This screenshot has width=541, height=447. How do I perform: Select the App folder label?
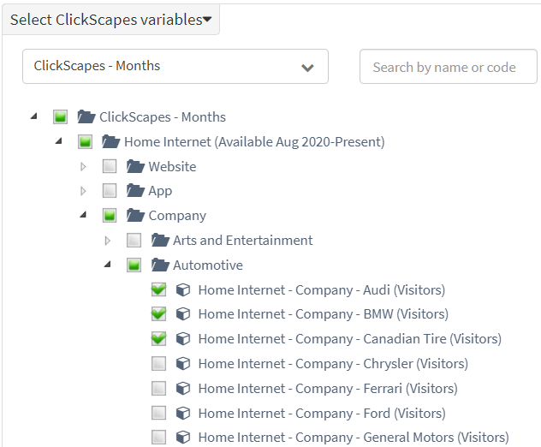[160, 191]
